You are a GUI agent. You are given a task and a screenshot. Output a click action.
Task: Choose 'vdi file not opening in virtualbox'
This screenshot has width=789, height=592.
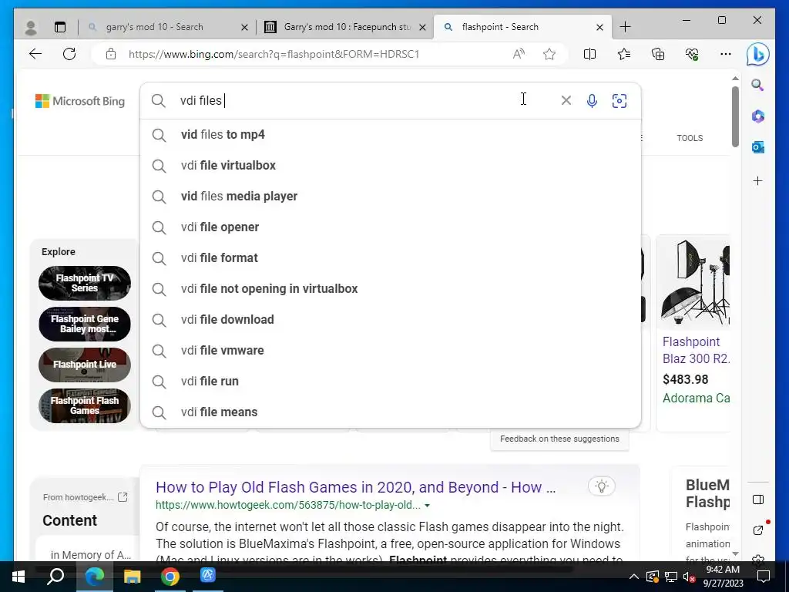tap(391, 289)
